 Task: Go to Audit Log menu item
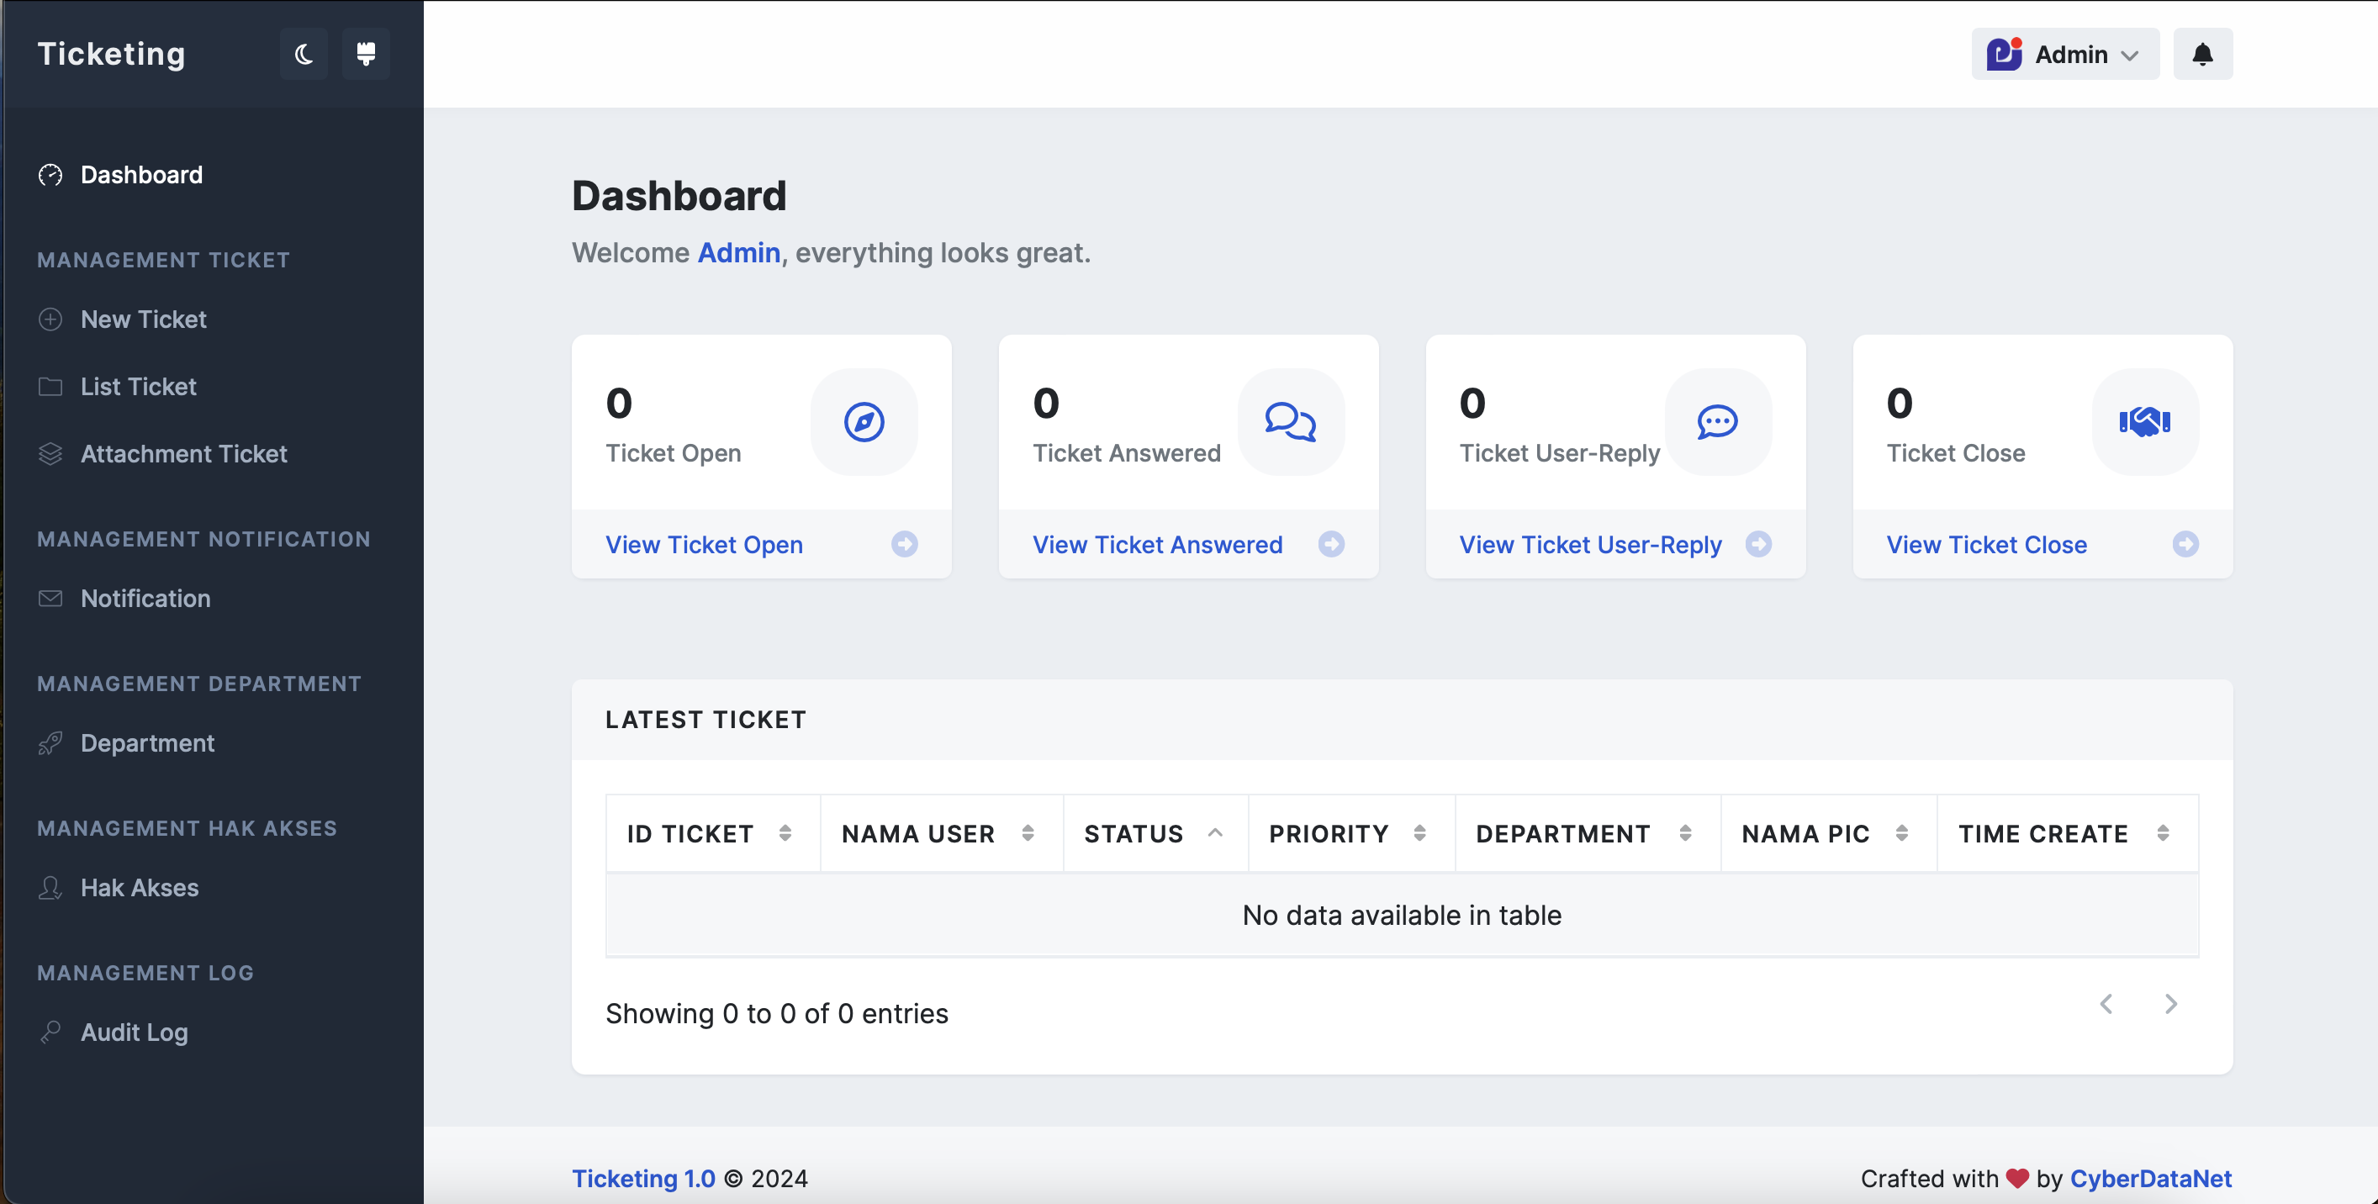coord(134,1032)
